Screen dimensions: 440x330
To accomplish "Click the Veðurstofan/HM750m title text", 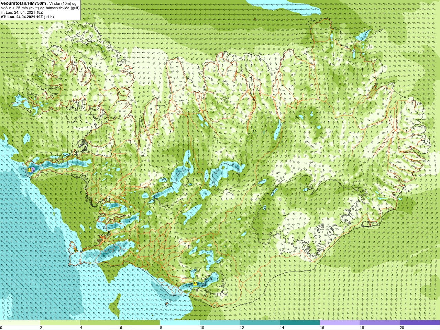I will pyautogui.click(x=23, y=3).
